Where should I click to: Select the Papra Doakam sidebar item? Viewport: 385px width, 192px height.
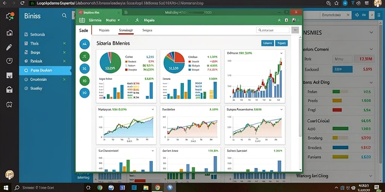click(x=45, y=70)
